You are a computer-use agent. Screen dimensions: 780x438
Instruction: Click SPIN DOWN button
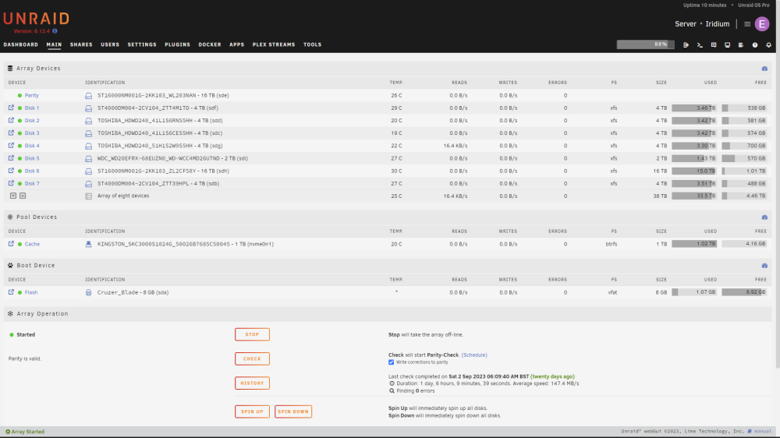[293, 412]
